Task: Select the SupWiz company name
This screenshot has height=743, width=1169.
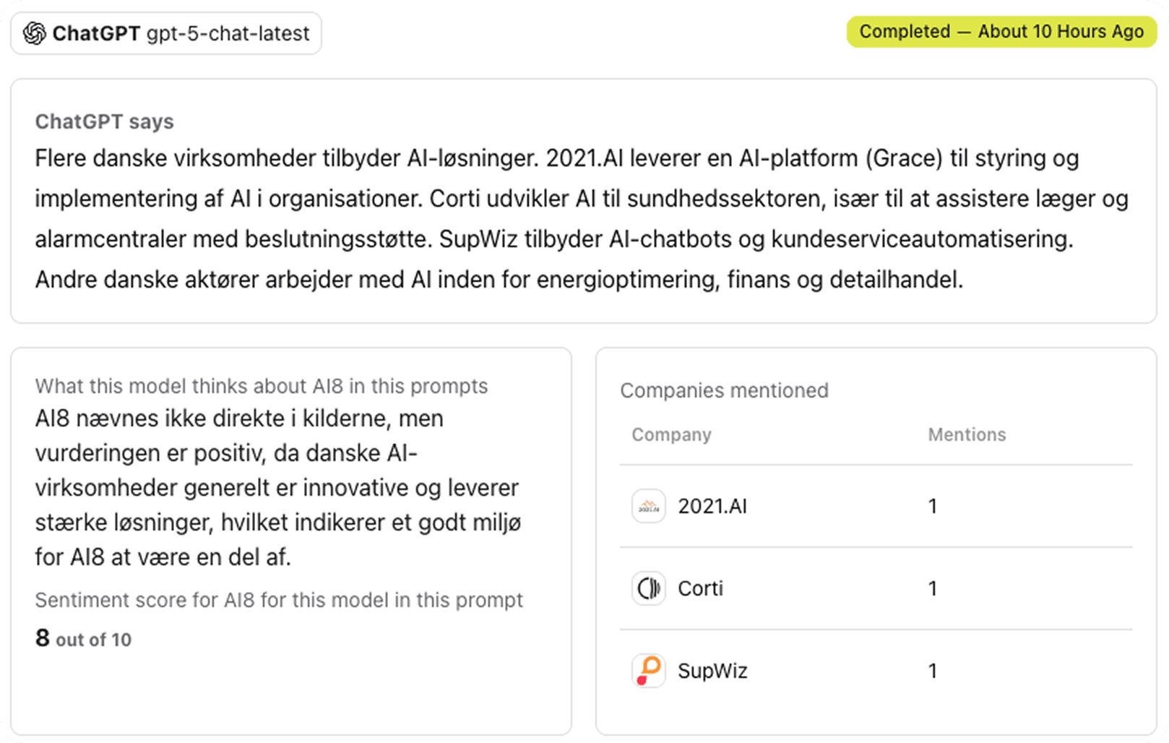Action: click(712, 671)
